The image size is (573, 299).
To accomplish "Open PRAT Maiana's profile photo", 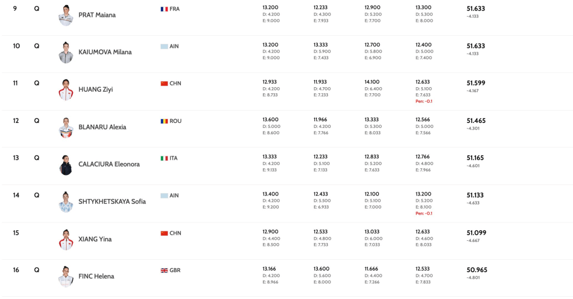I will [66, 15].
